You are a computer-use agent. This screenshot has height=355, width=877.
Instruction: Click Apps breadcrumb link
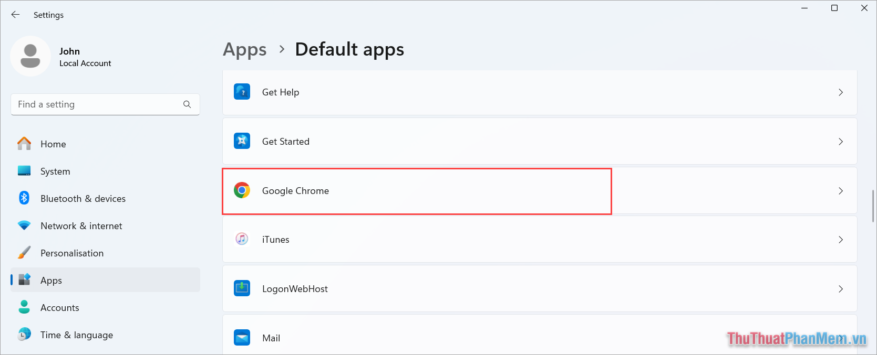coord(245,50)
